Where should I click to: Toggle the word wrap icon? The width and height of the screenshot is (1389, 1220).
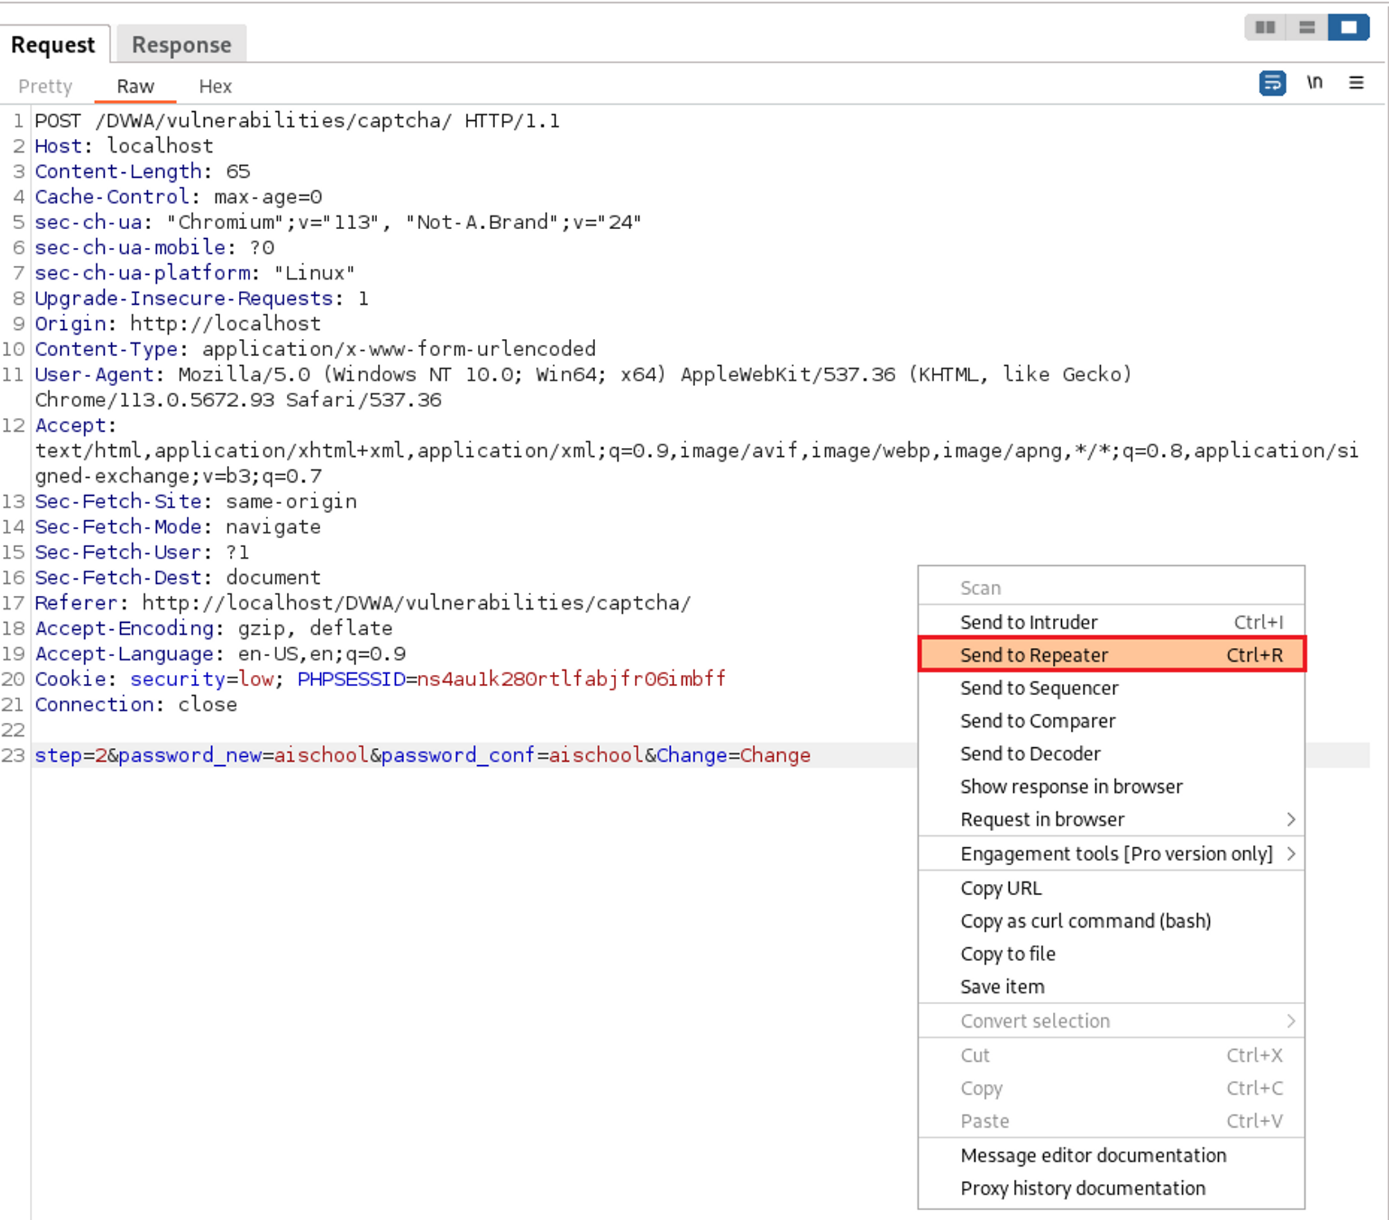coord(1272,83)
